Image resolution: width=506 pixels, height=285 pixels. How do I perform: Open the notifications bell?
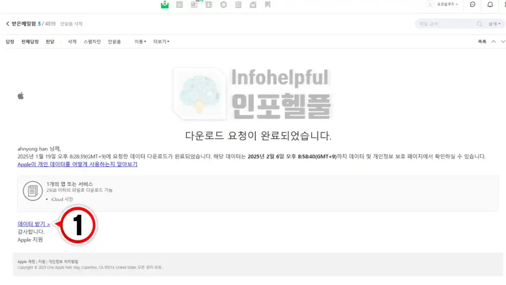pyautogui.click(x=490, y=4)
